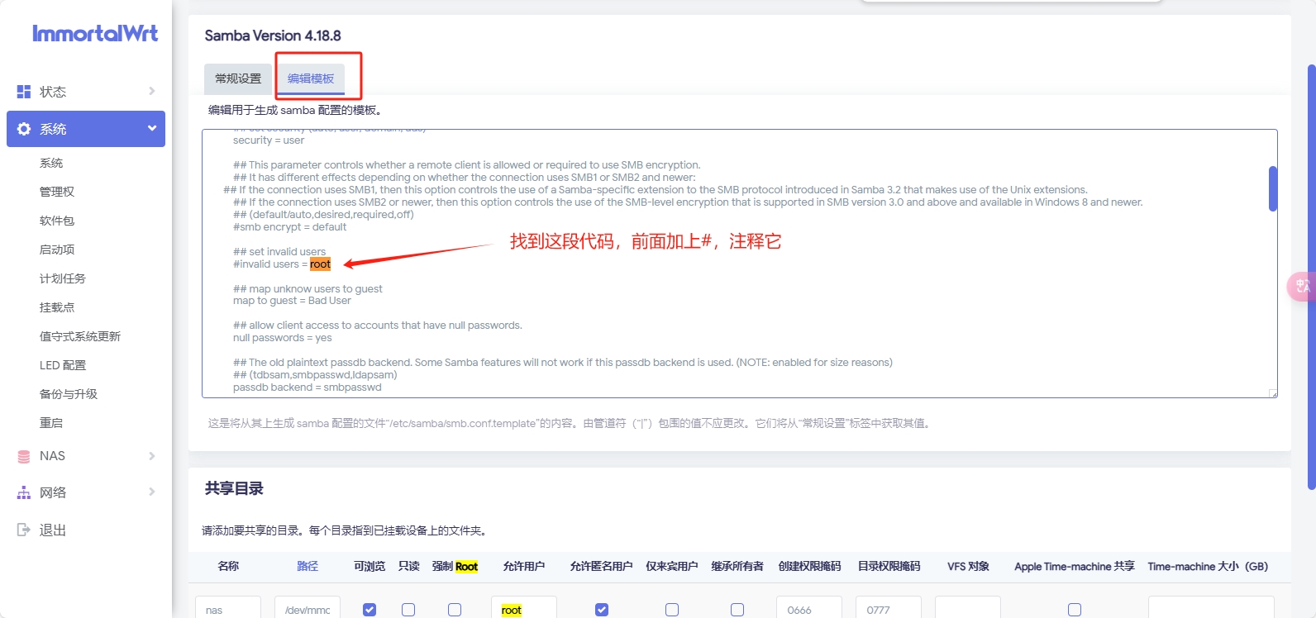
Task: Grab the template textarea resize handle
Action: [x=1273, y=393]
